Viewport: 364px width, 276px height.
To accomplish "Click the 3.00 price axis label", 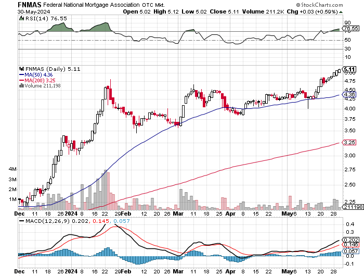I will point(349,155).
